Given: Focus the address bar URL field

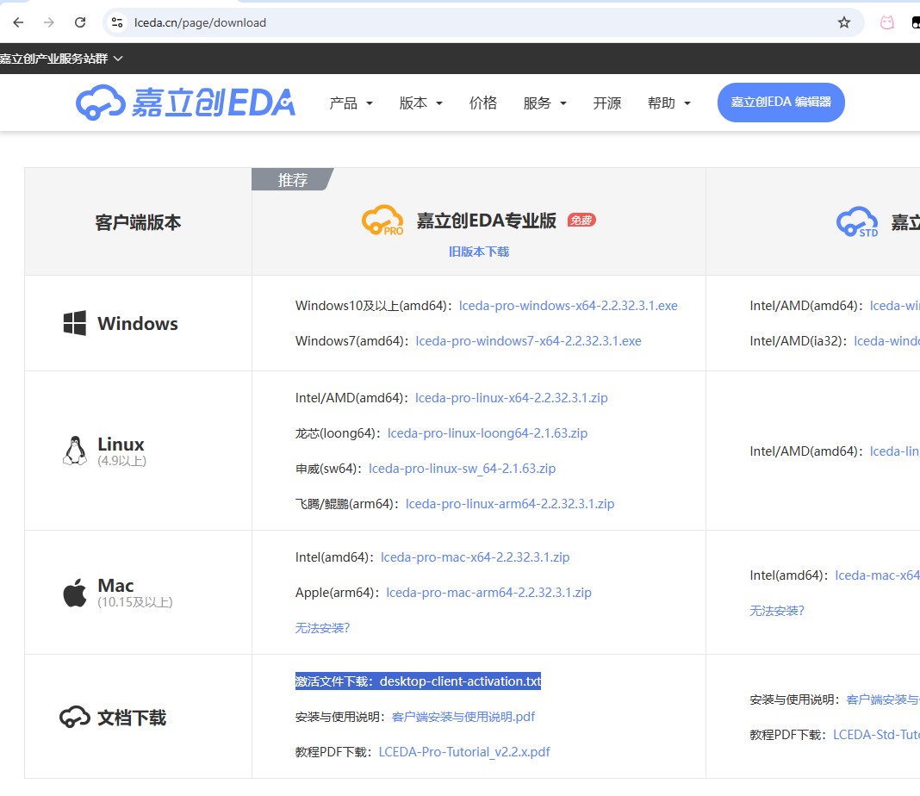Looking at the screenshot, I should (482, 22).
